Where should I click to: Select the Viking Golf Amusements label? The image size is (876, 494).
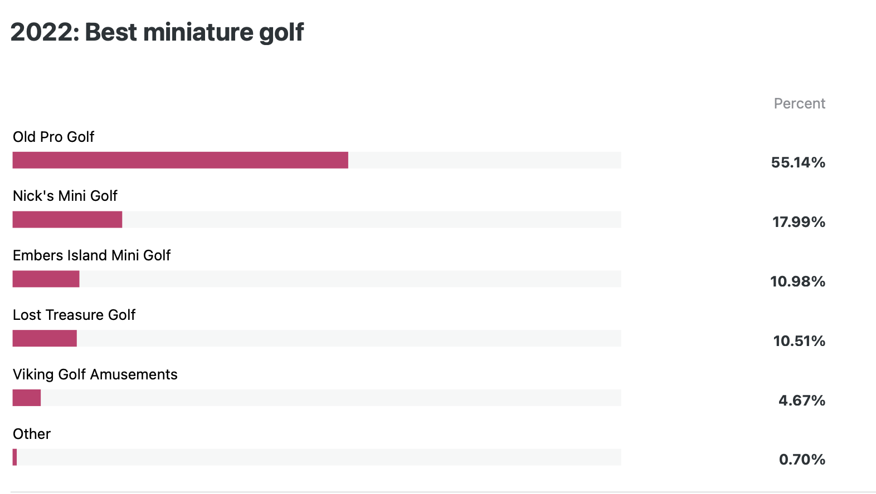point(95,374)
